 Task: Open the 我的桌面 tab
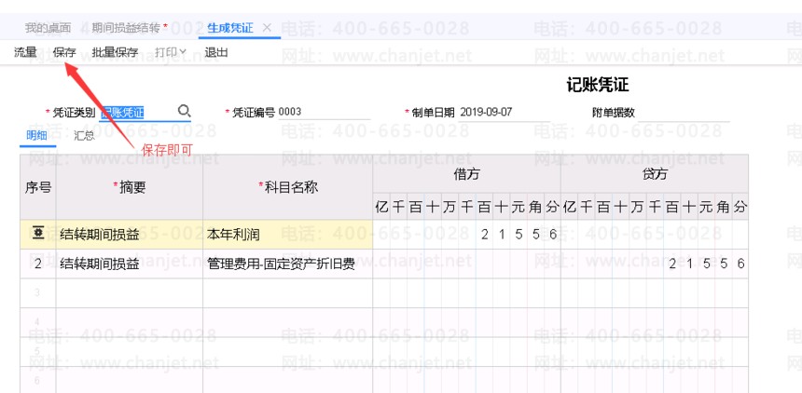click(x=48, y=28)
